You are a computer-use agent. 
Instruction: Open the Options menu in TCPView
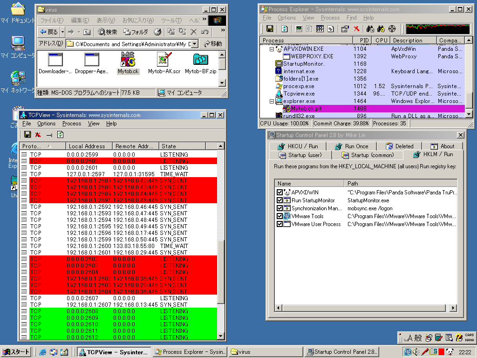[47, 124]
